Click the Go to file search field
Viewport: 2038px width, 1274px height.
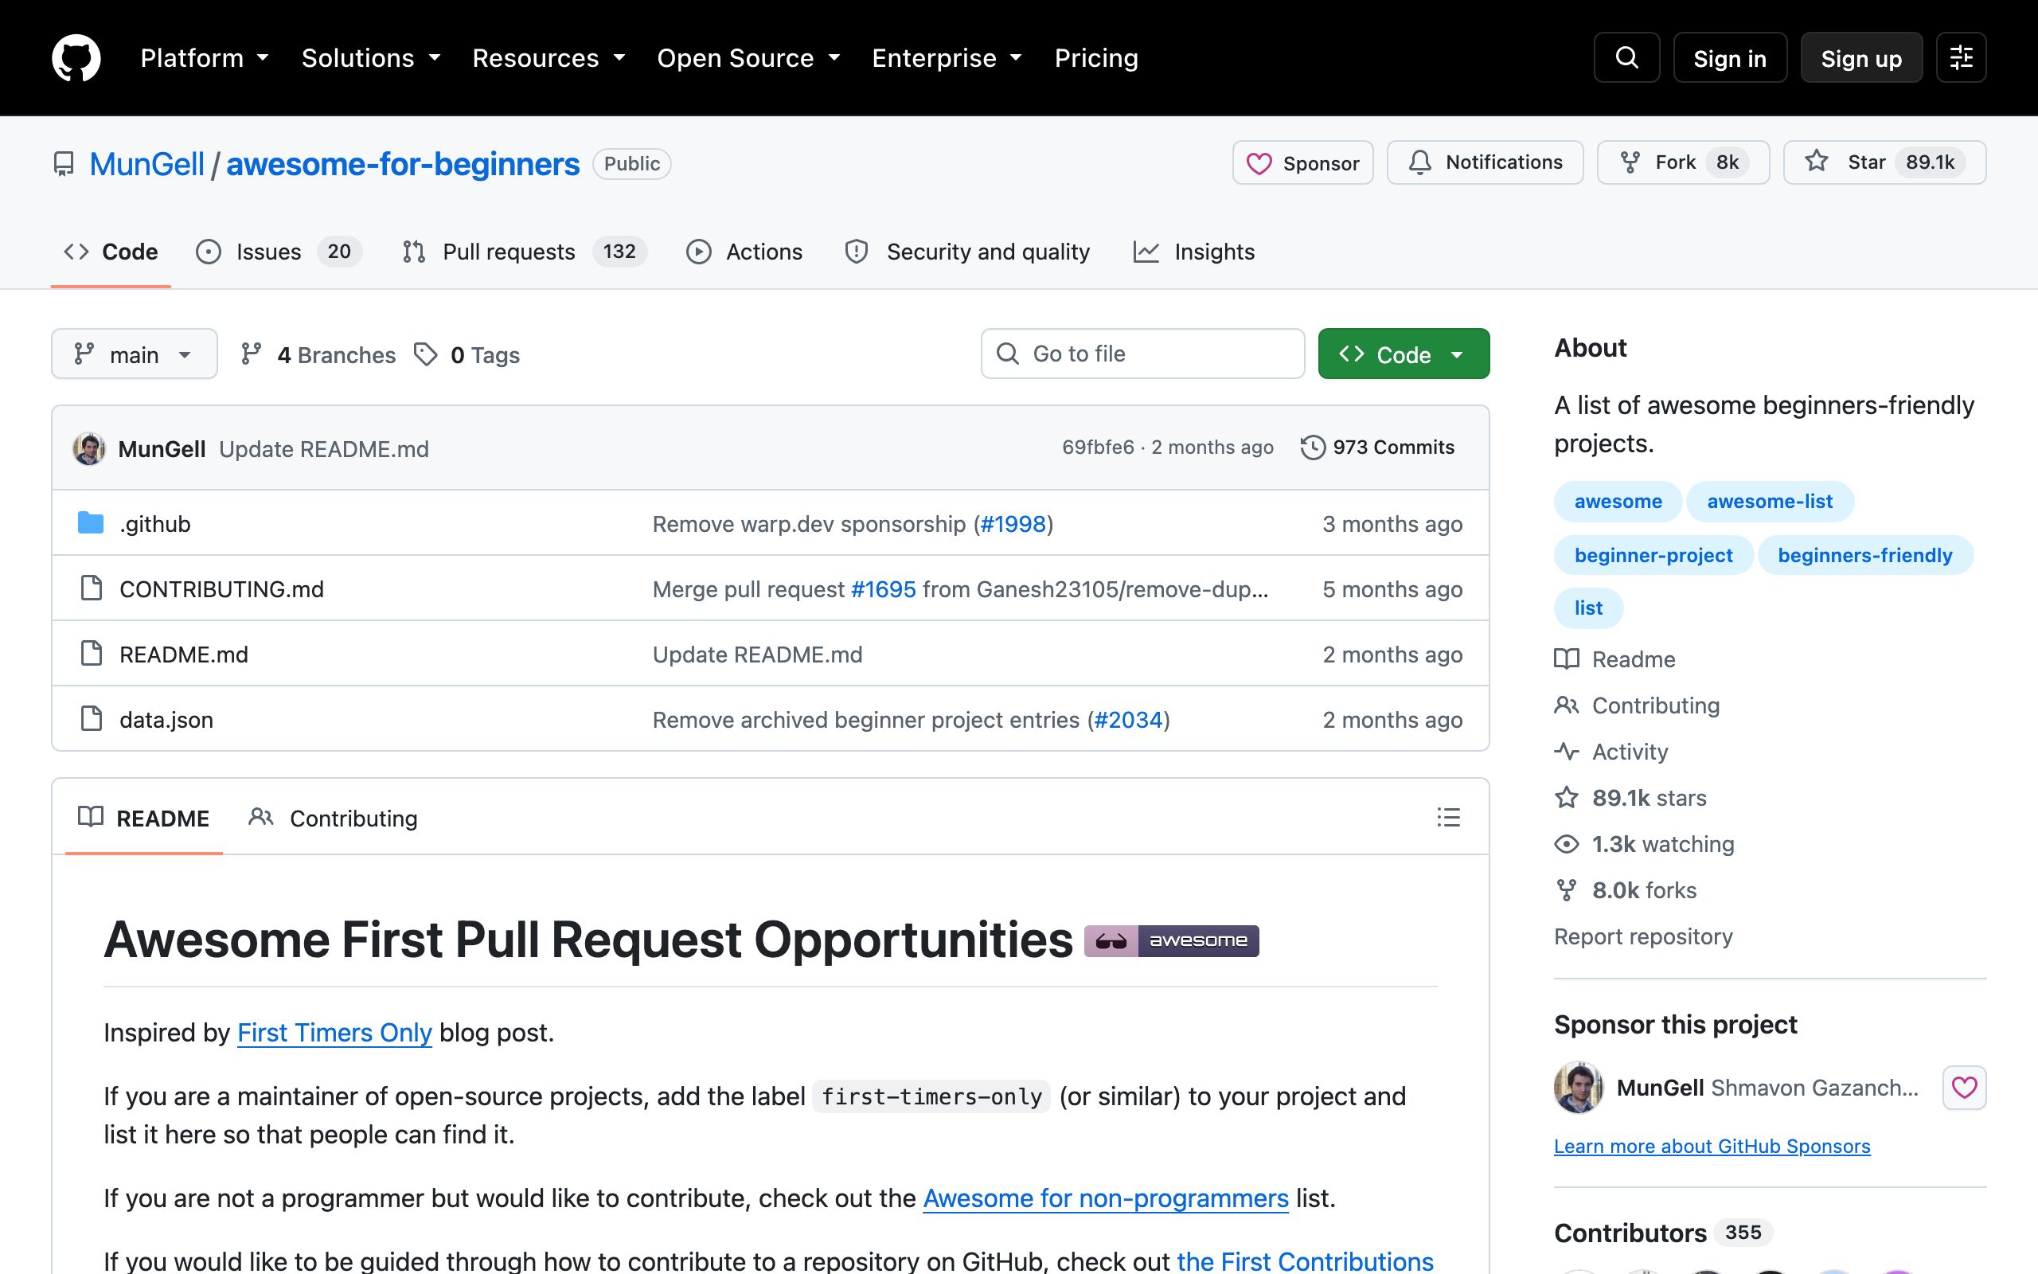tap(1143, 354)
